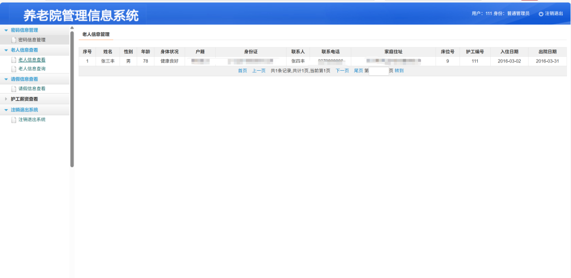Collapse the 密码信息管理 section arrow

point(6,30)
